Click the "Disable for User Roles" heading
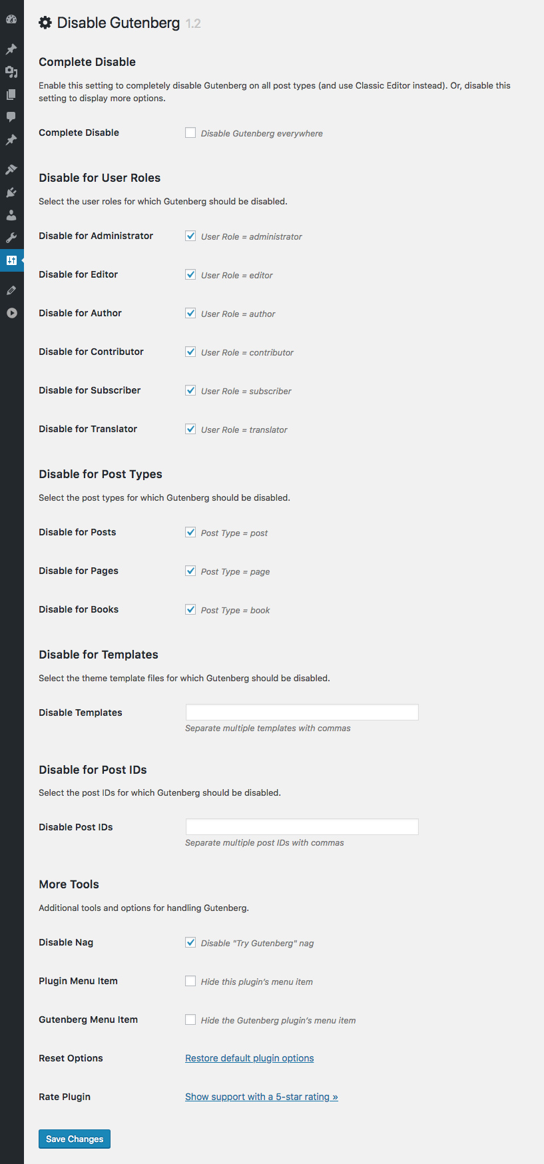This screenshot has width=544, height=1164. coord(100,178)
